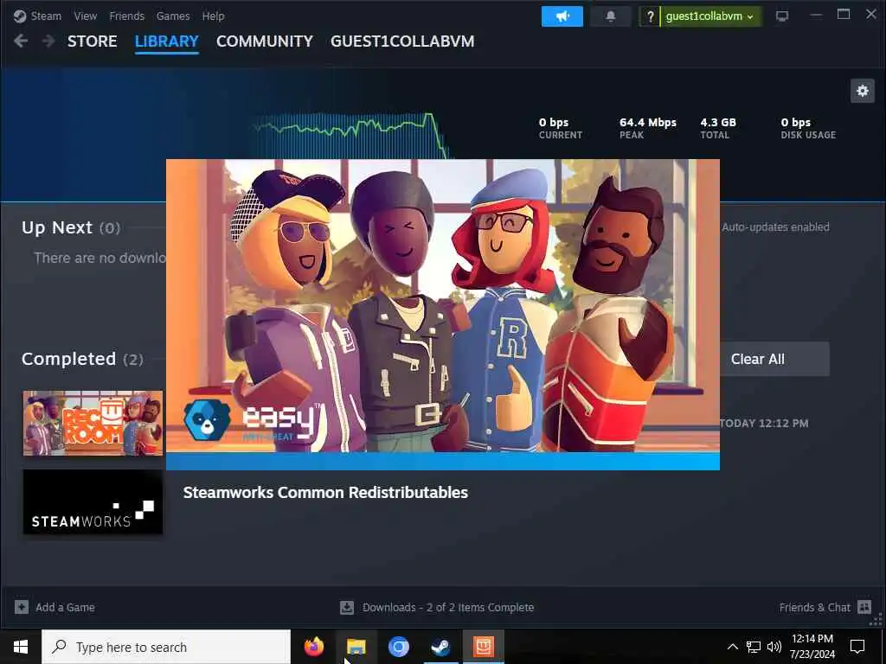
Task: Click the 0 bps CURRENT statistic
Action: point(560,128)
